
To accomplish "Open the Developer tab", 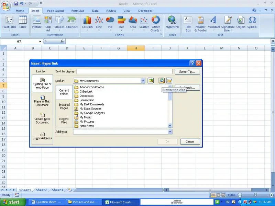I will tap(145, 11).
